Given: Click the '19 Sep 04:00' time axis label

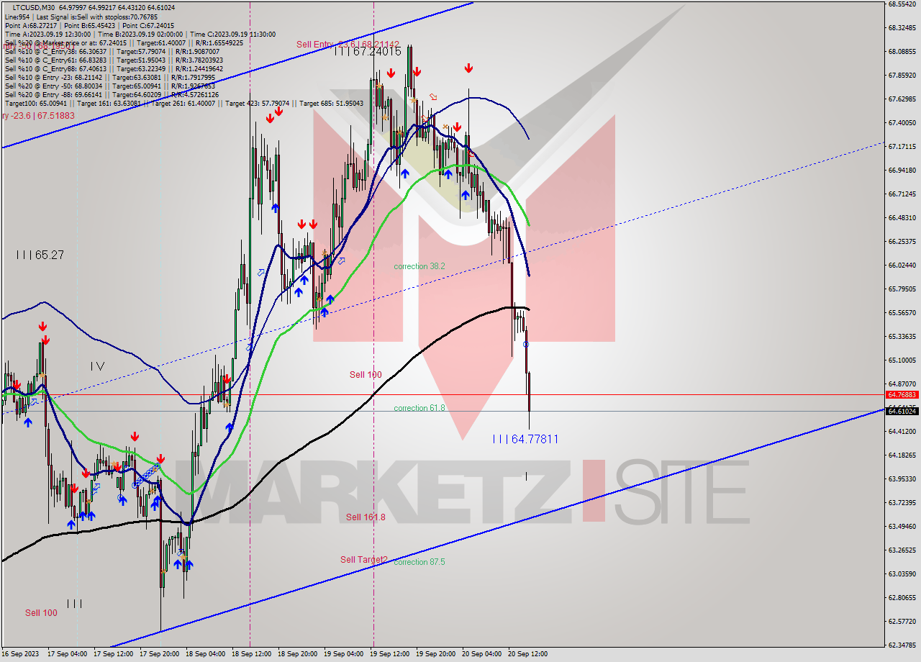Looking at the screenshot, I should pyautogui.click(x=344, y=654).
